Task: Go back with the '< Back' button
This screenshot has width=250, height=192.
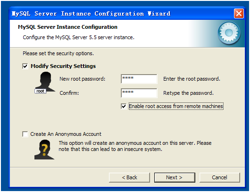Action: pyautogui.click(x=129, y=177)
